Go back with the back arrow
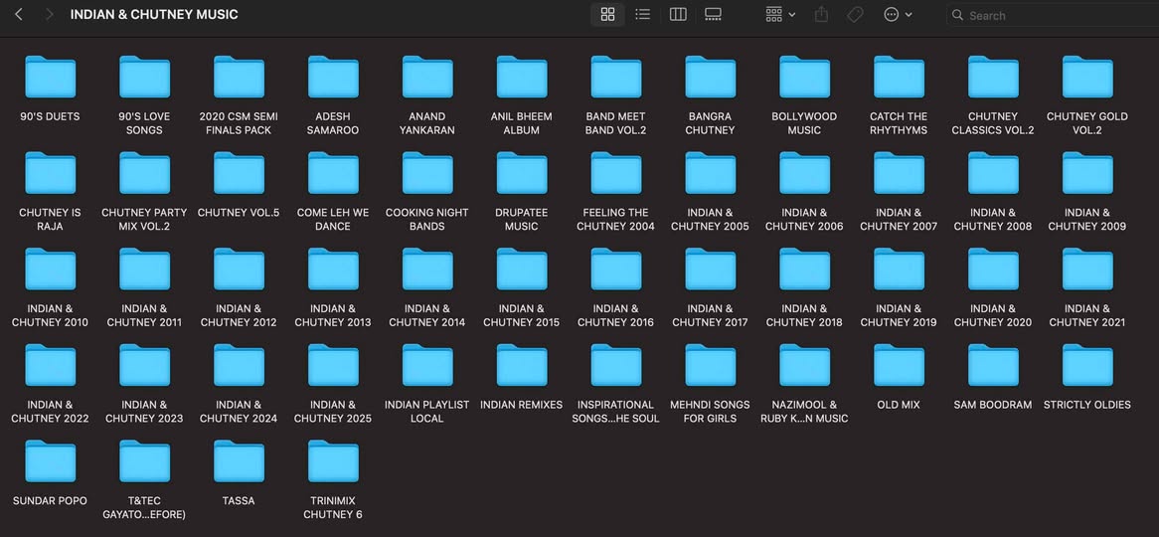 [19, 14]
